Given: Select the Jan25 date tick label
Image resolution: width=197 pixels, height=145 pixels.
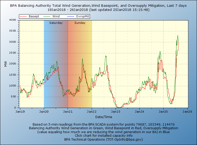Looking at the screenshot, I should [x=163, y=112].
